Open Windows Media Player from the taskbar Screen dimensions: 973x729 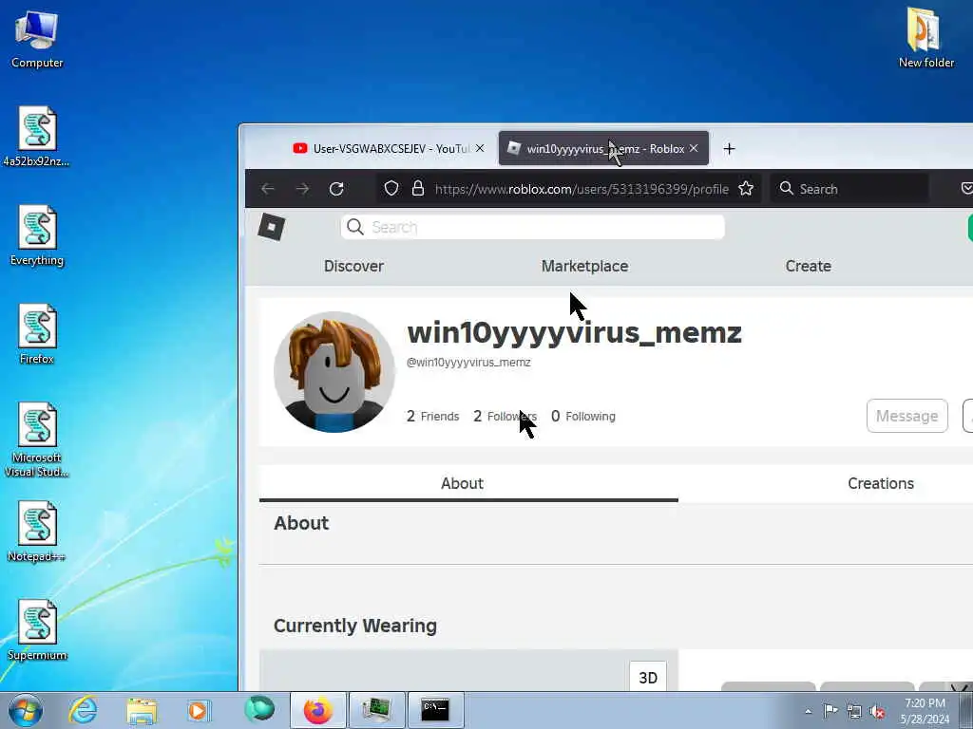[200, 710]
